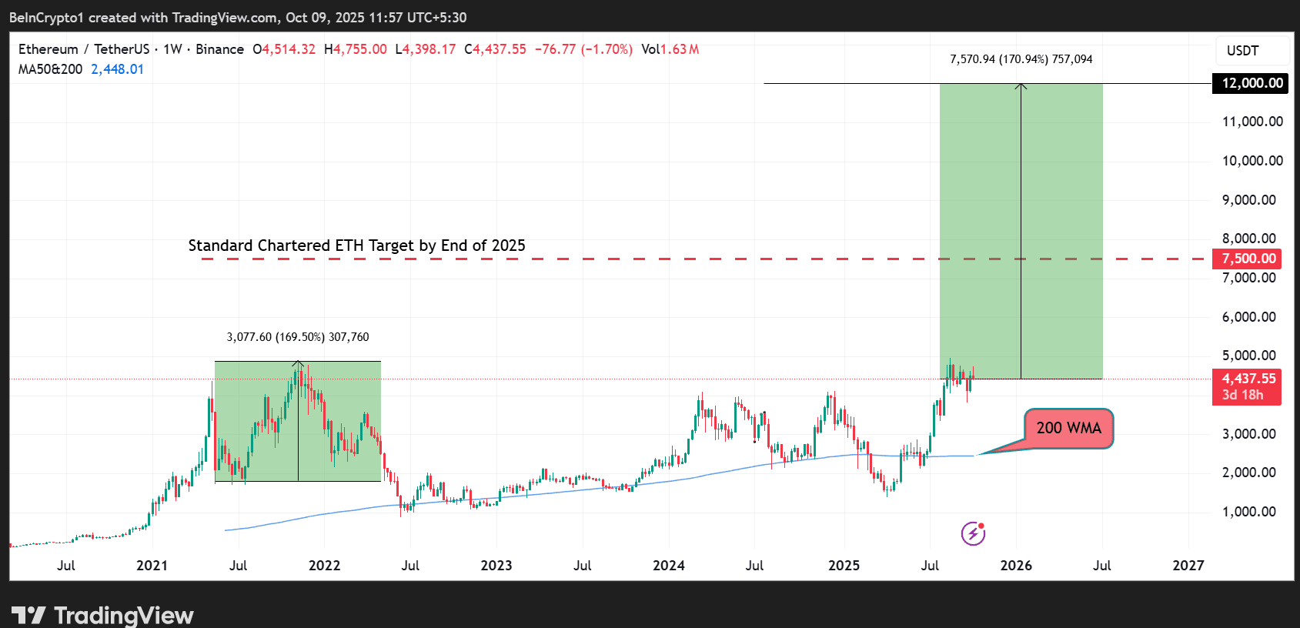Click the 2023 time axis label
1300x628 pixels.
click(x=496, y=566)
